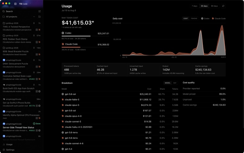The image size is (244, 153).
Task: Open pull request link #5462
Action: (x=32, y=79)
